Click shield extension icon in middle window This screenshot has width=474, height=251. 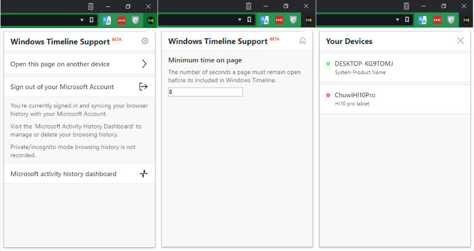(293, 20)
